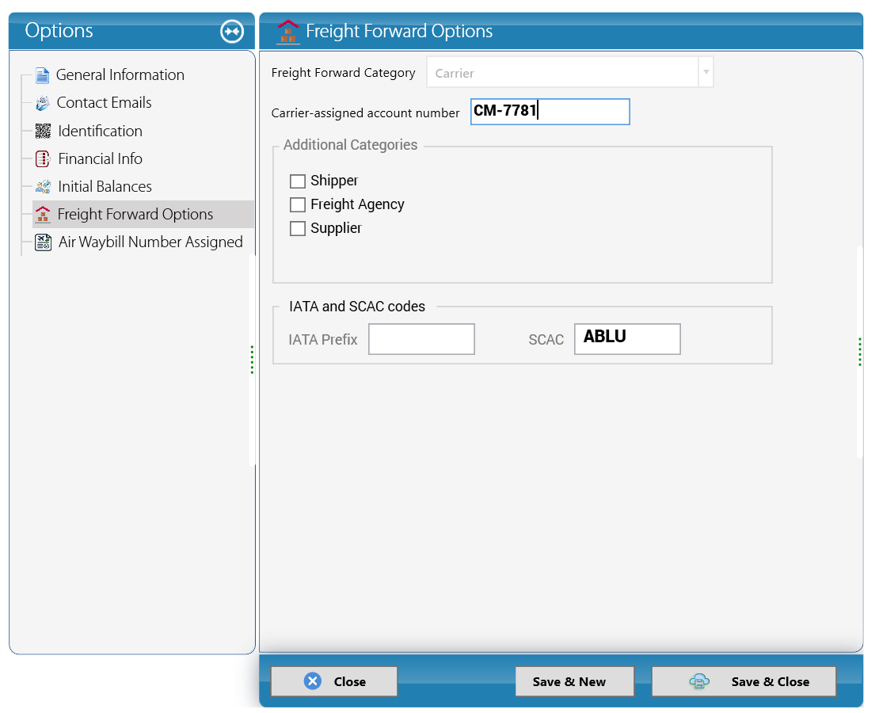Screen dimensions: 879x713
Task: Open Air Waybill Number Assigned section
Action: 150,242
